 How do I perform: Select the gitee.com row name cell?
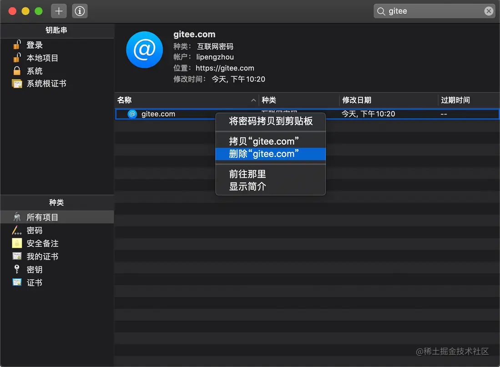158,114
